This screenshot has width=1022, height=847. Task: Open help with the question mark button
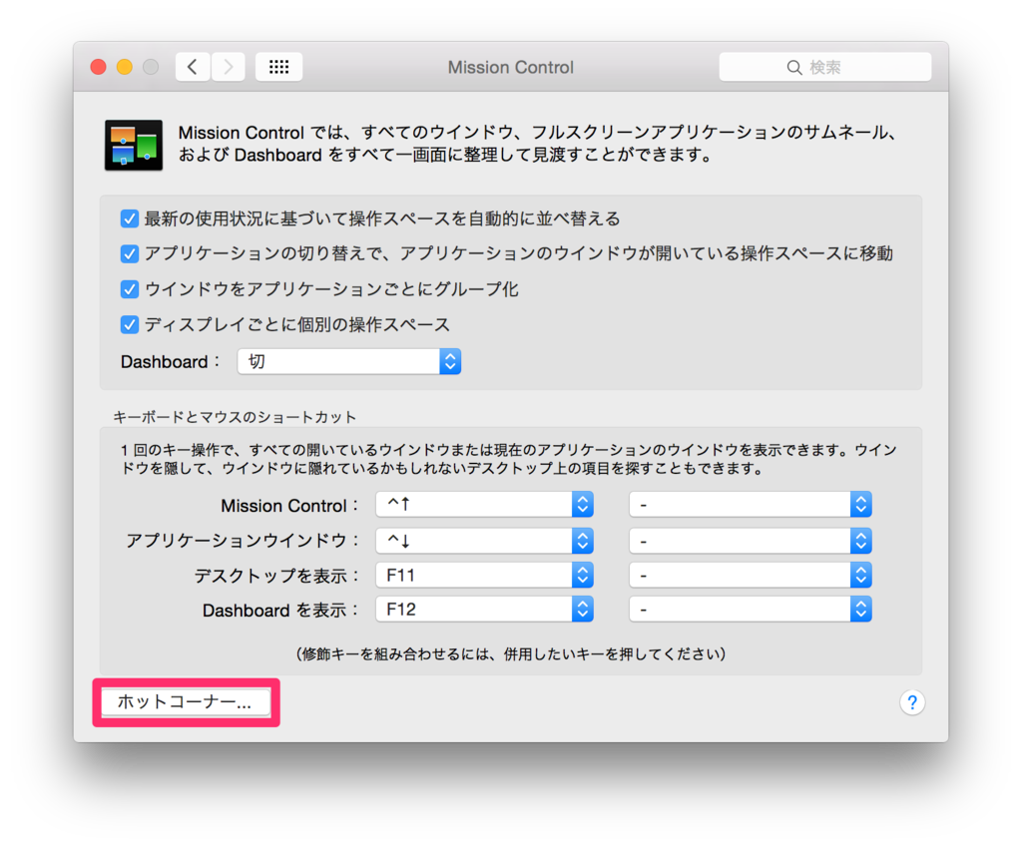tap(912, 702)
